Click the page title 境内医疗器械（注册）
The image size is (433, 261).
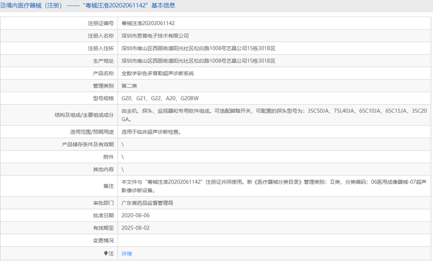[x=32, y=6]
